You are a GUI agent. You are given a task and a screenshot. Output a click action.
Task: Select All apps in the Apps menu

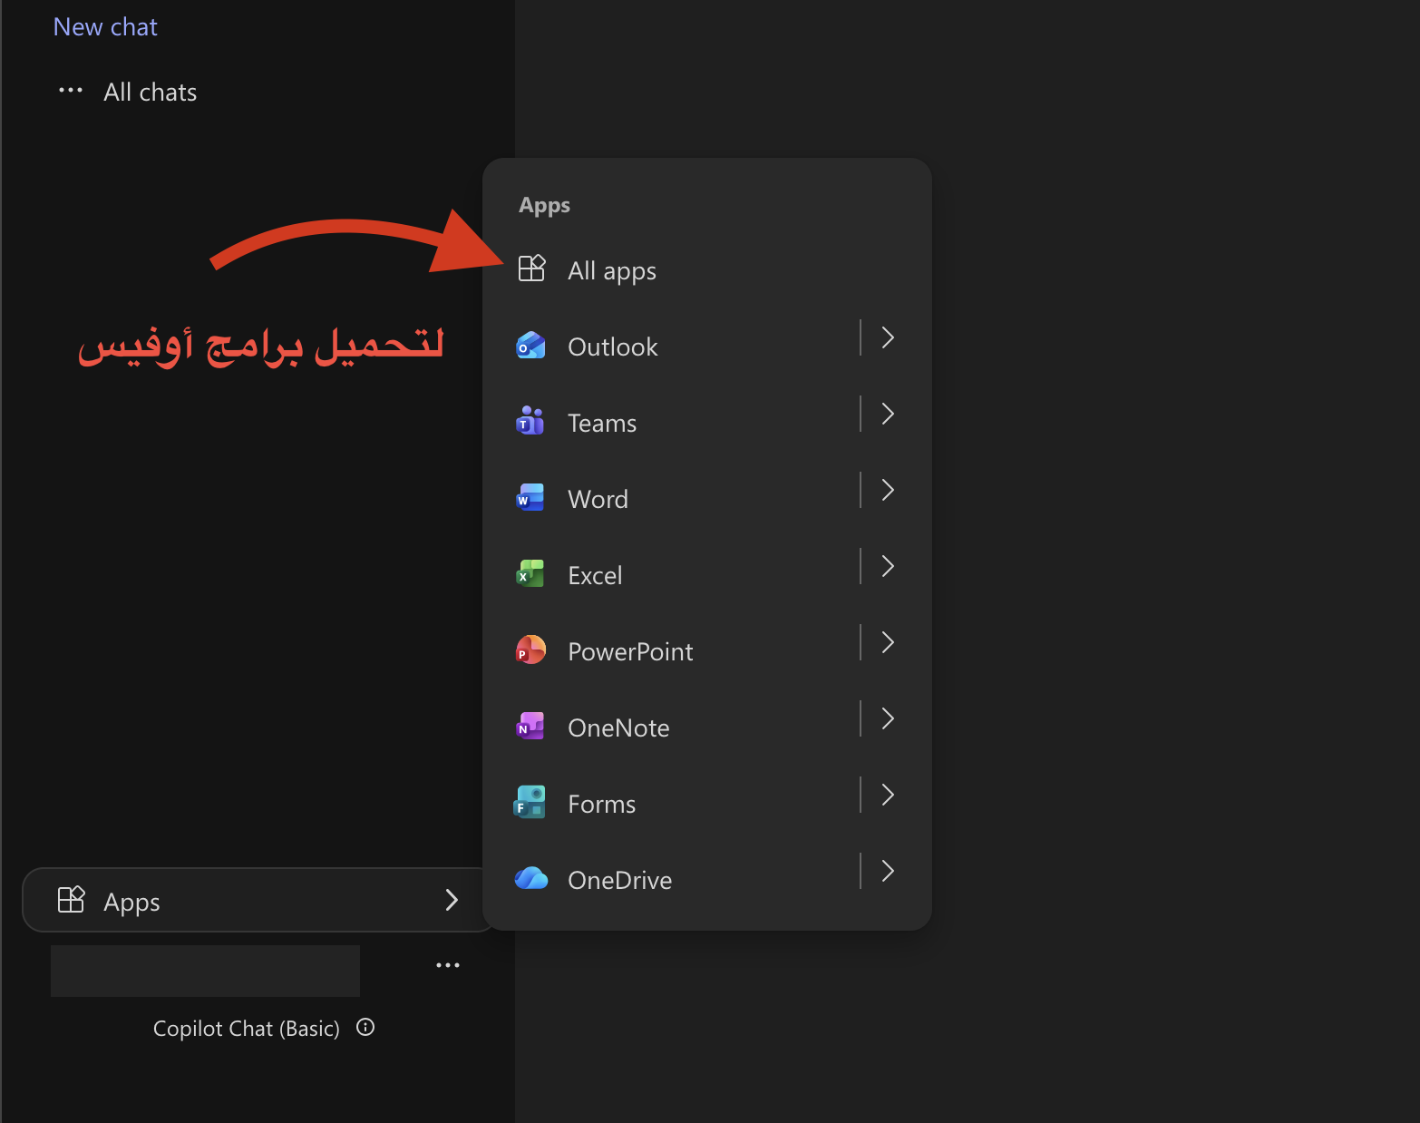click(x=611, y=270)
